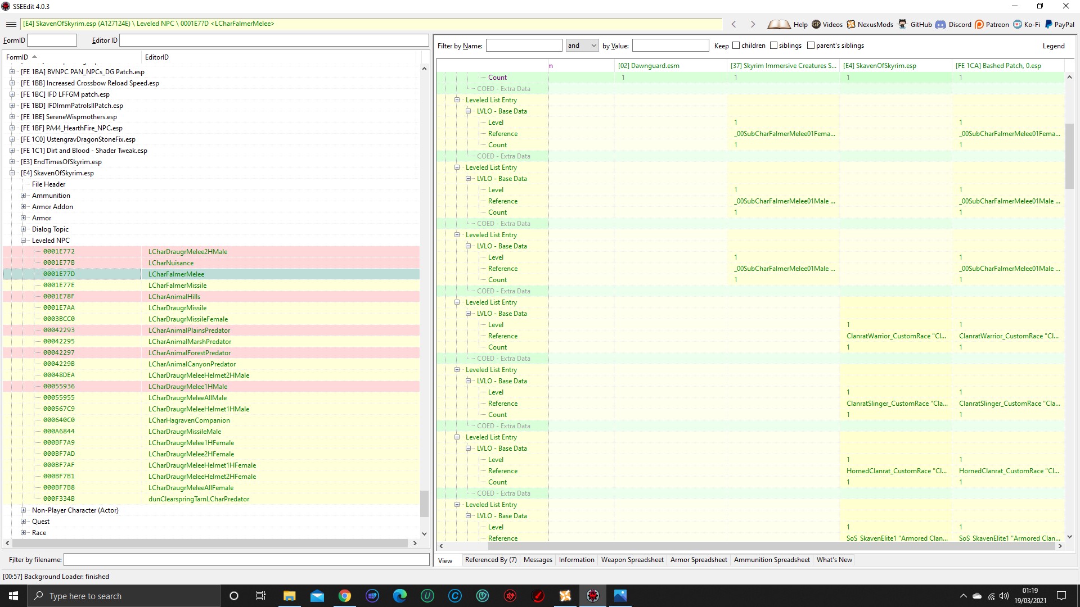This screenshot has height=607, width=1080.
Task: Enable the Keep children checkbox
Action: pyautogui.click(x=736, y=46)
